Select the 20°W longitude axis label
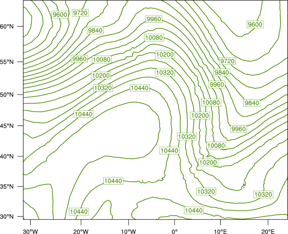288x234 pixels. click(81, 231)
